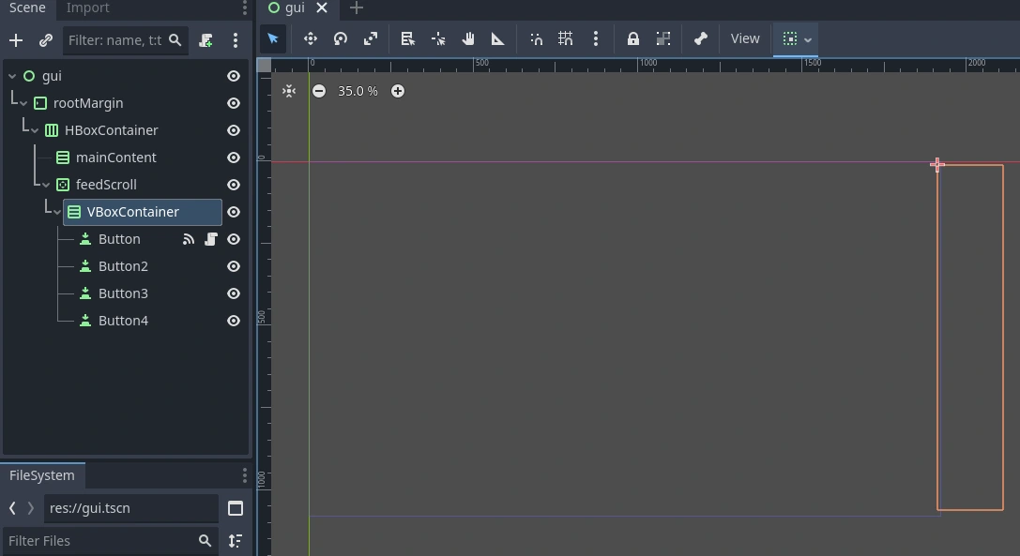Click the node filter search field

click(x=115, y=40)
